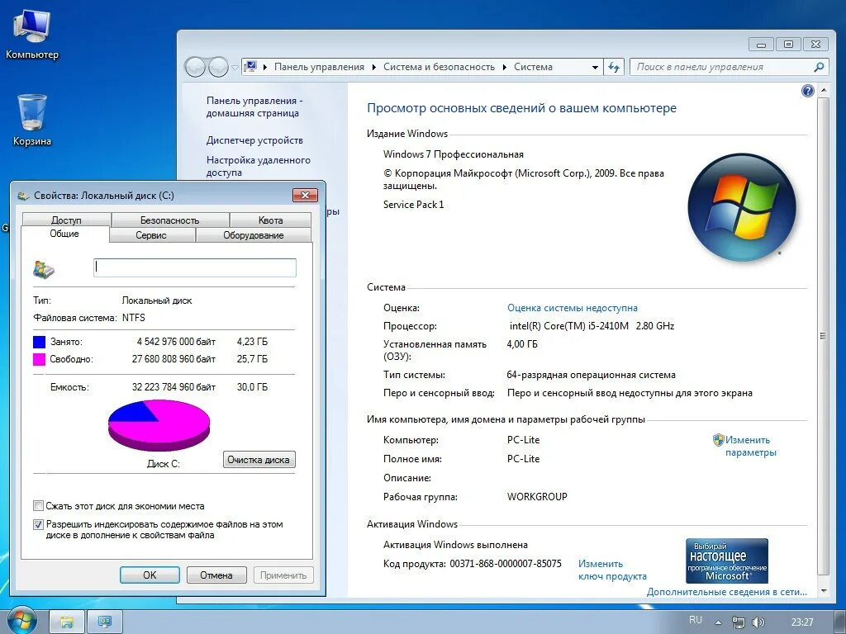Viewport: 846px width, 634px height.
Task: Click Изменить параметры link
Action: coord(750,446)
